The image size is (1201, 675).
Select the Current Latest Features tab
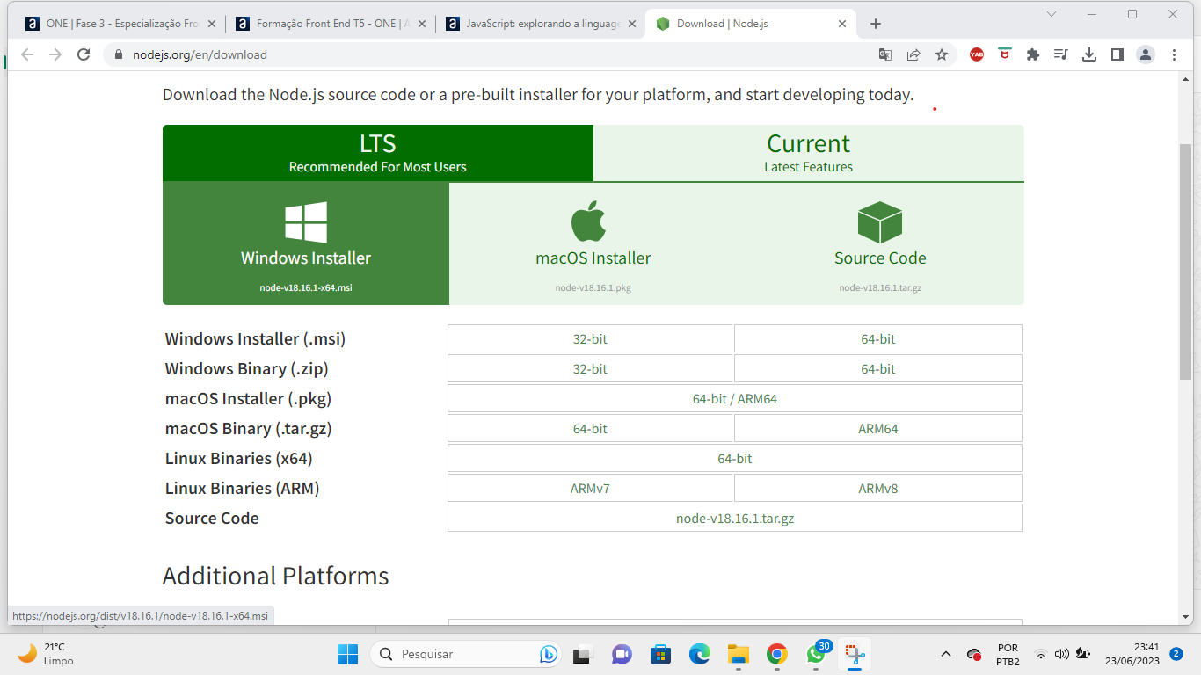coord(809,153)
